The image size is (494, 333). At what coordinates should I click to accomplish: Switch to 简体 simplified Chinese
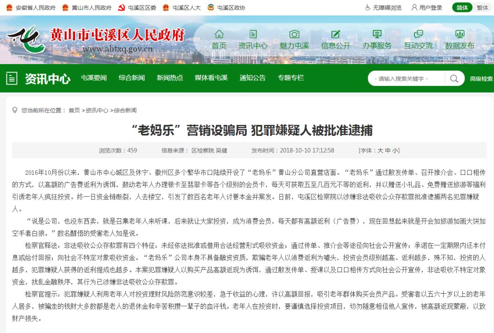(x=462, y=8)
